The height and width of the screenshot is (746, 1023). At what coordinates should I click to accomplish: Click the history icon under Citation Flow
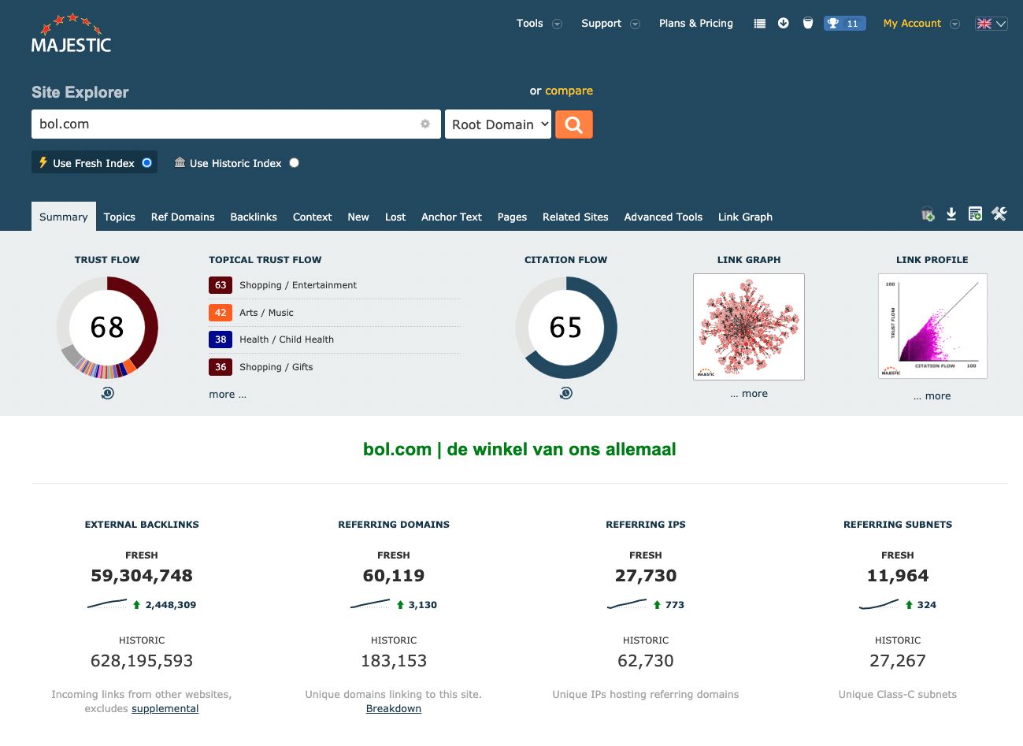coord(566,393)
